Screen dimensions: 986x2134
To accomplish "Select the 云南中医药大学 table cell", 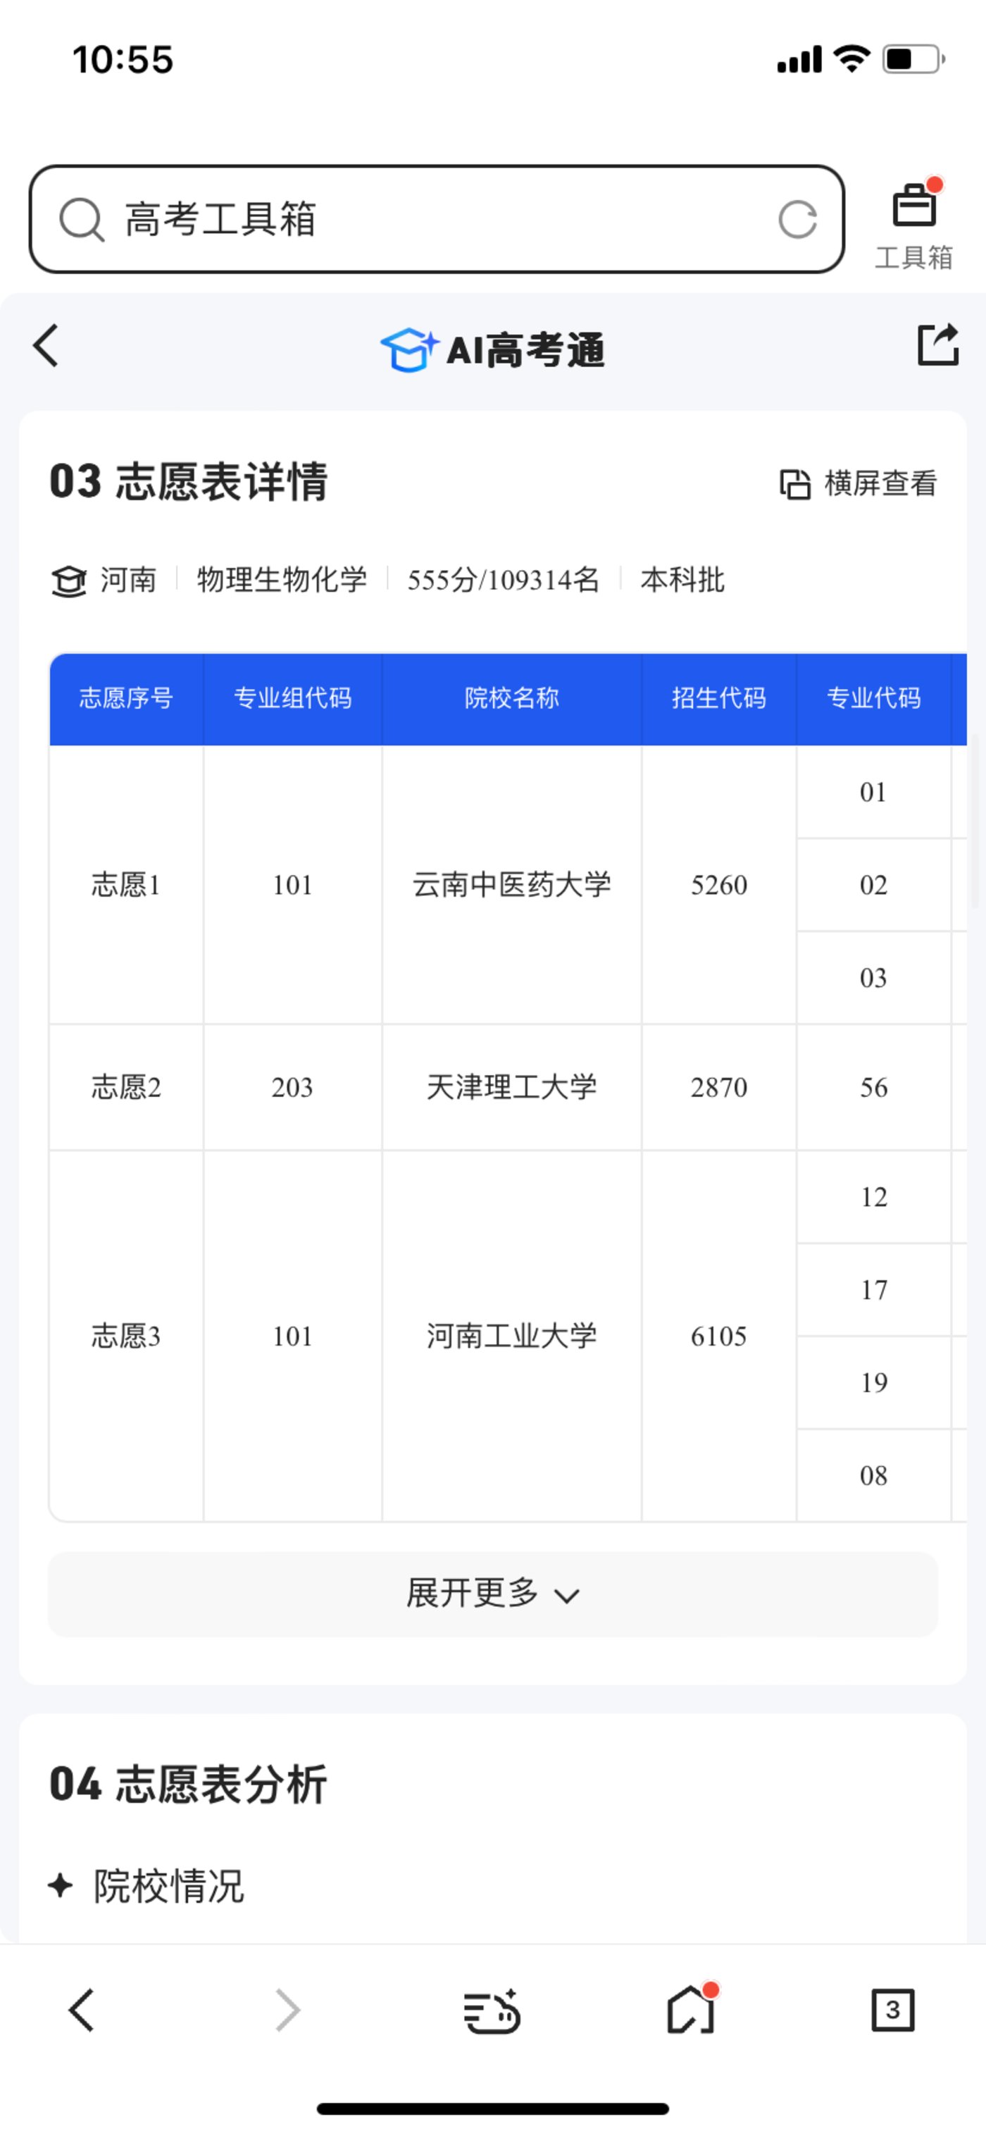I will pos(511,885).
